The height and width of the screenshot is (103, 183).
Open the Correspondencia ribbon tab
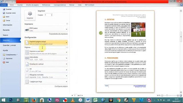coord(60,5)
